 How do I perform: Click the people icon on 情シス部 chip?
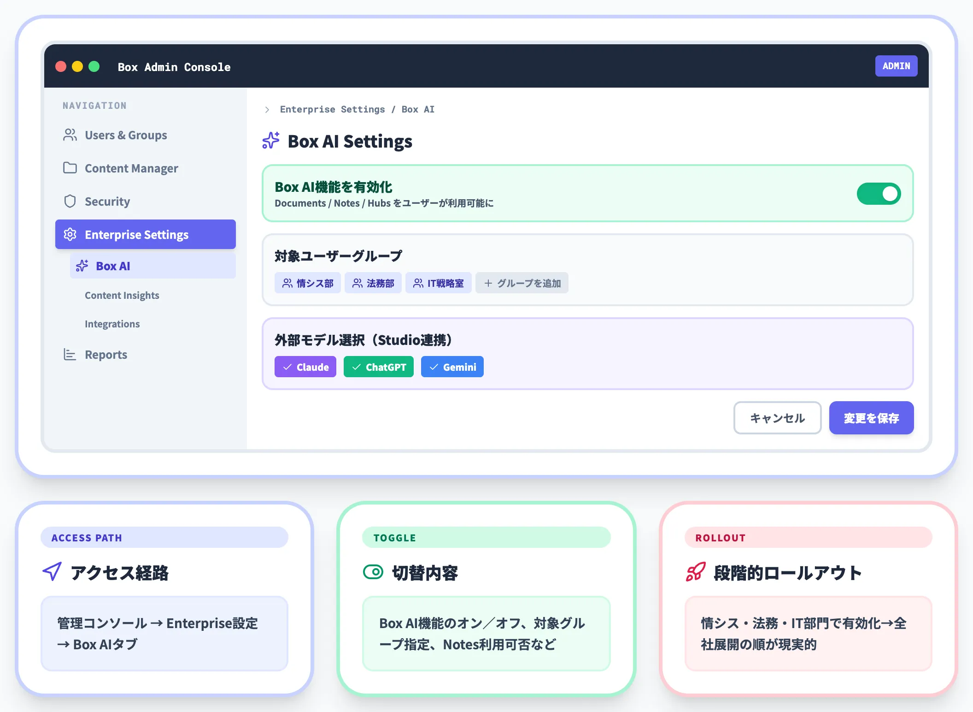pos(287,283)
